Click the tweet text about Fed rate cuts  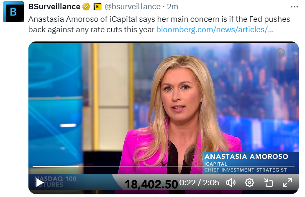[x=159, y=24]
